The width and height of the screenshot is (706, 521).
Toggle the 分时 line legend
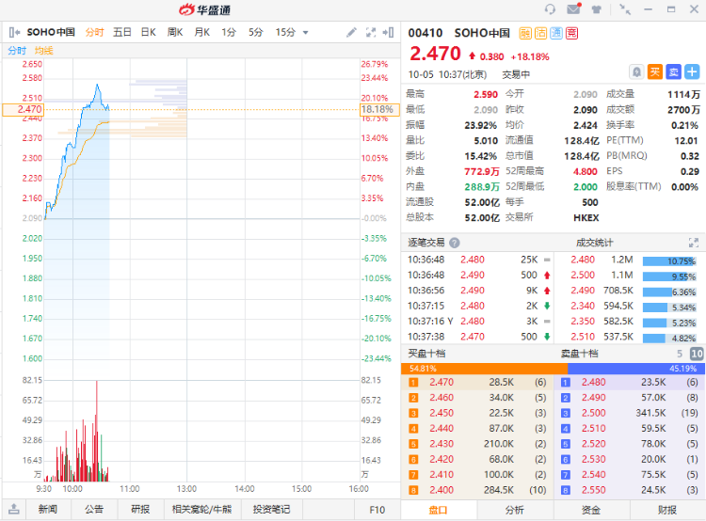17,51
